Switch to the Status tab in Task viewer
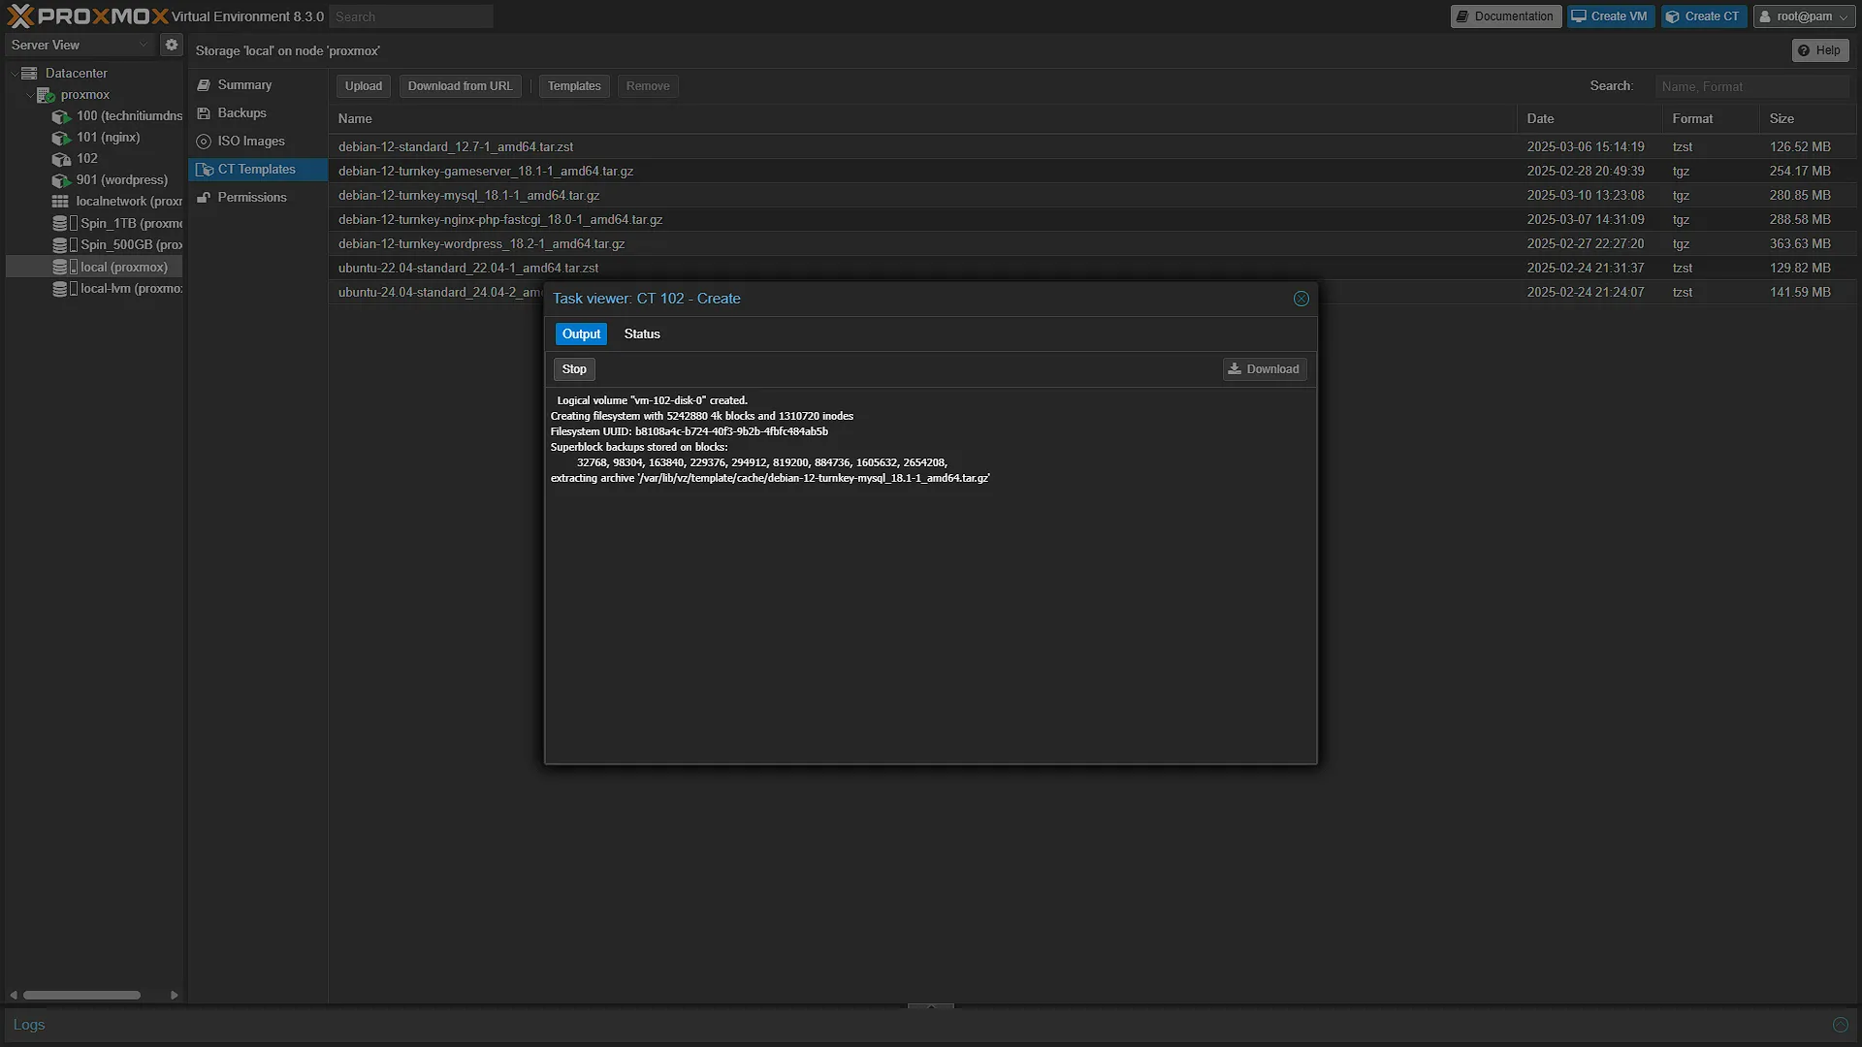The width and height of the screenshot is (1862, 1047). pos(642,334)
